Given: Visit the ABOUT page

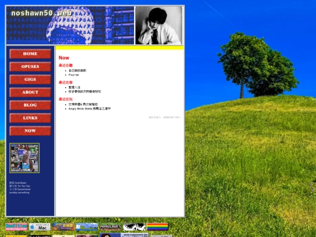Looking at the screenshot, I should [30, 92].
